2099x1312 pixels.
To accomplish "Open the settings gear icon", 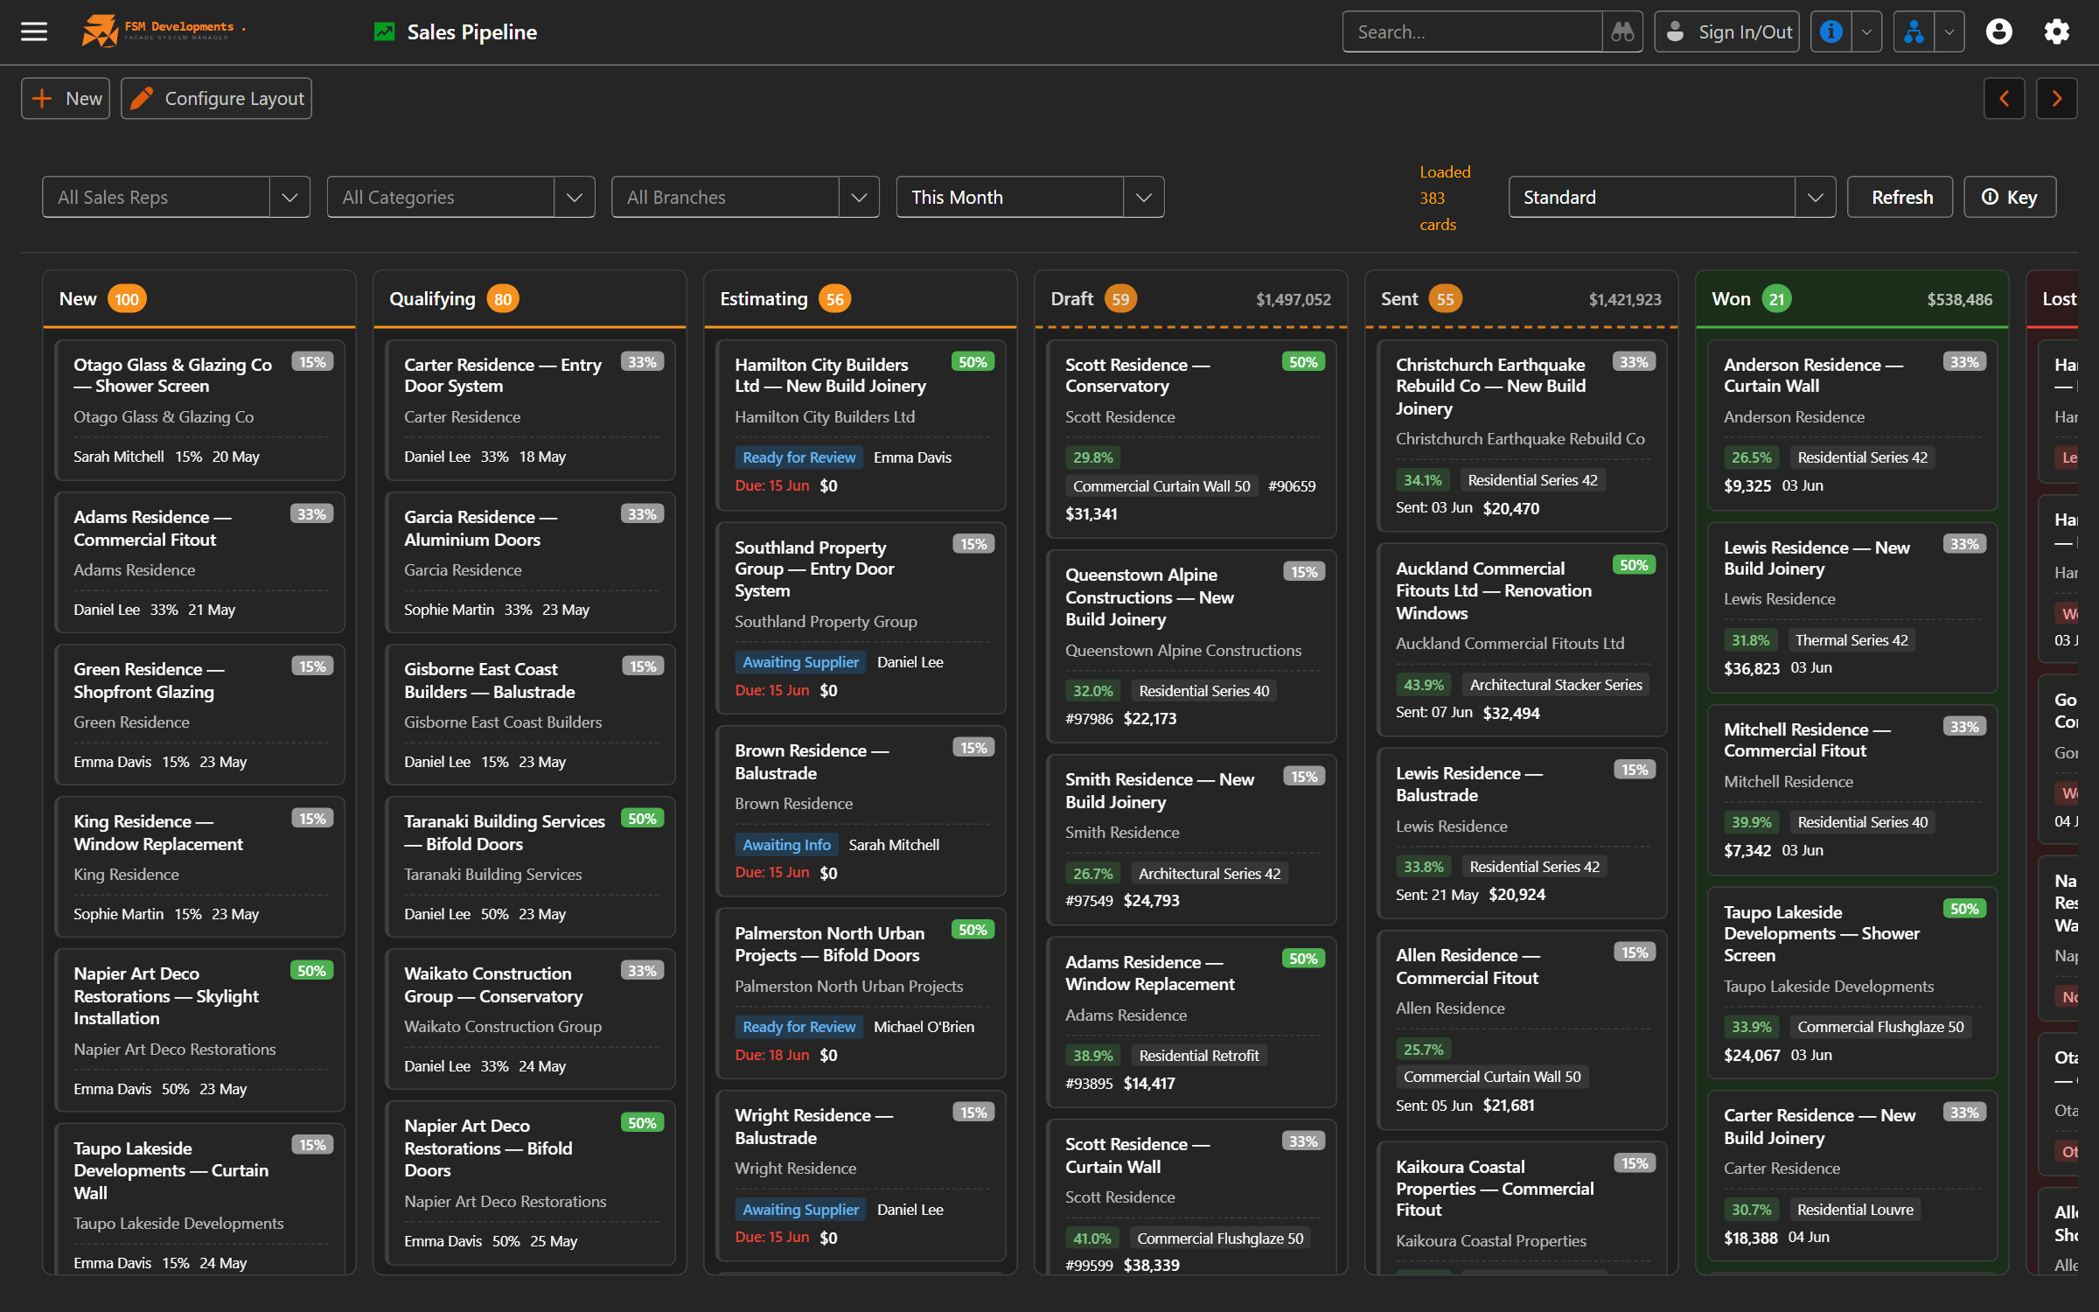I will (x=2057, y=32).
